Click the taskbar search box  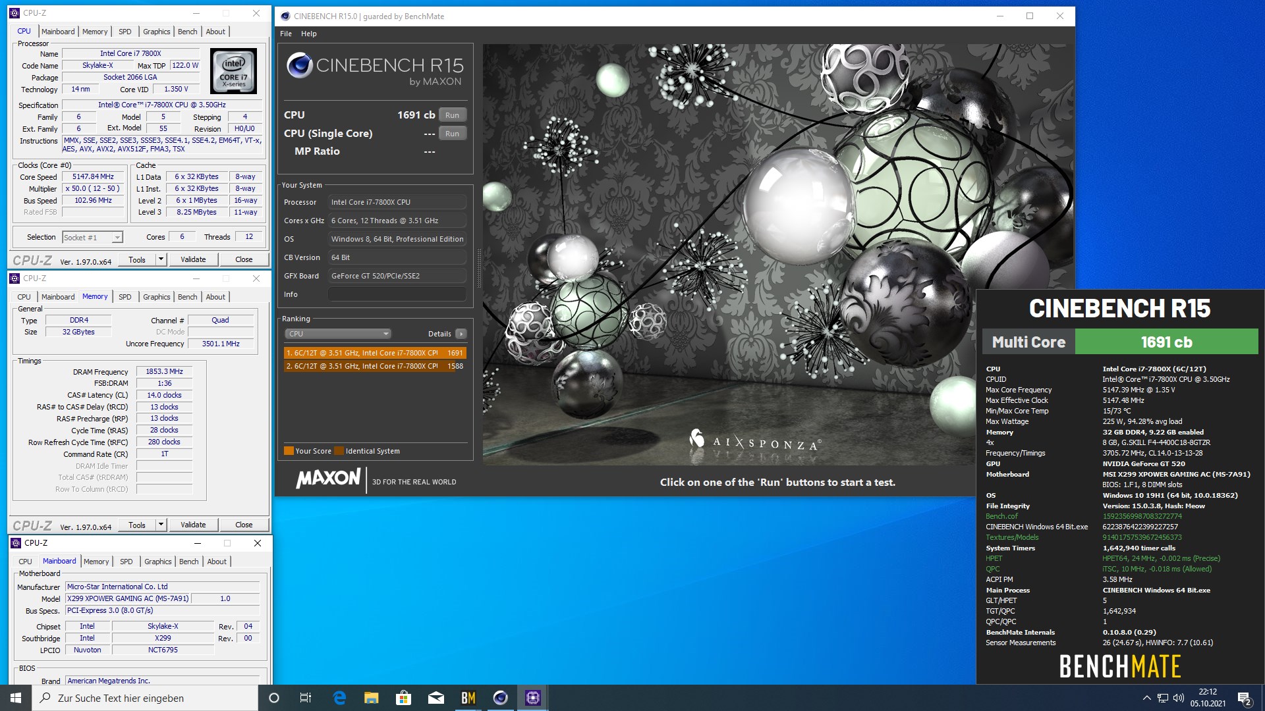point(145,698)
